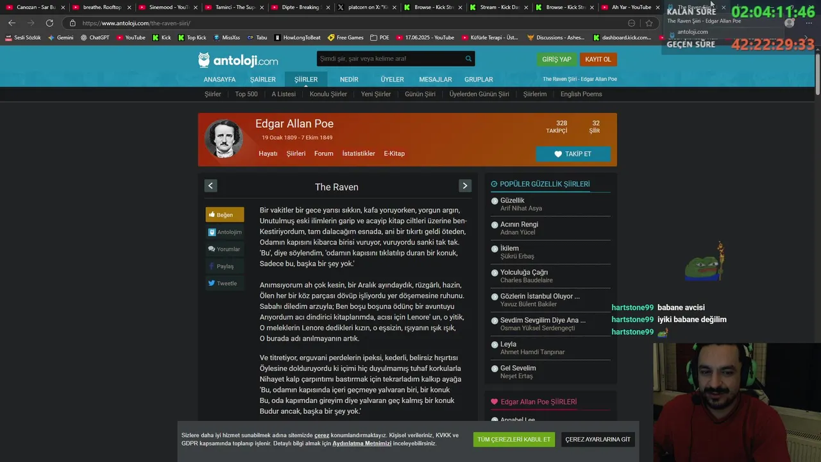
Task: Open Yorumlar comments
Action: tap(224, 249)
